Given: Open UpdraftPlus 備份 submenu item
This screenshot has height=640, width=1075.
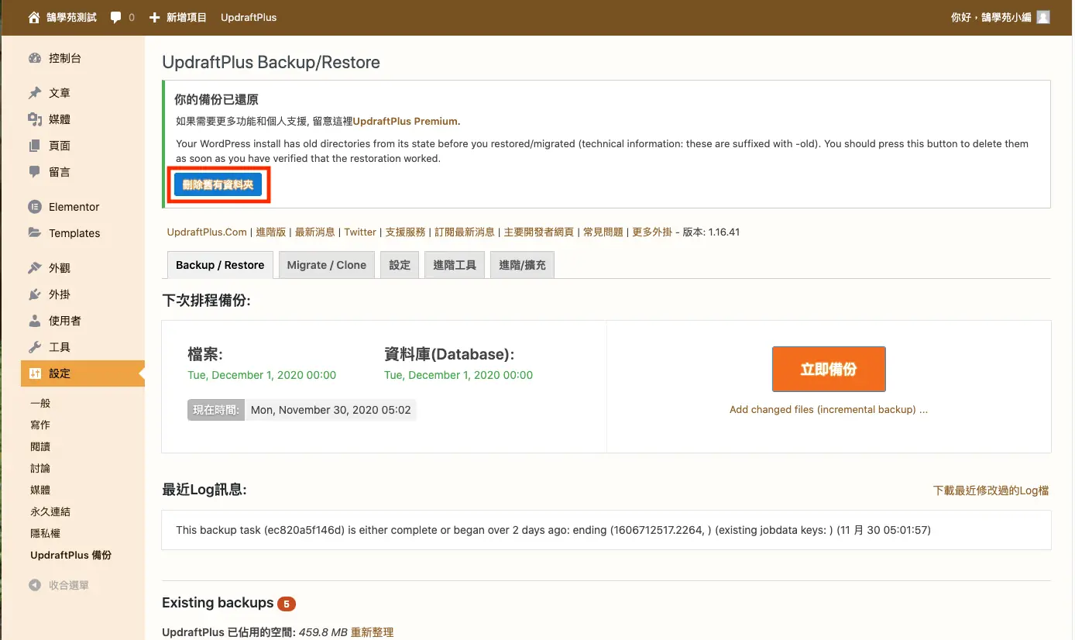Looking at the screenshot, I should tap(71, 555).
